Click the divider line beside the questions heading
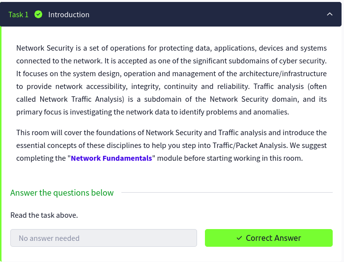344x262 pixels. (226, 193)
